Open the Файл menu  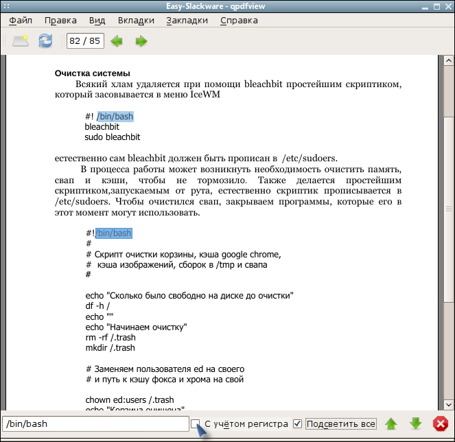[21, 21]
